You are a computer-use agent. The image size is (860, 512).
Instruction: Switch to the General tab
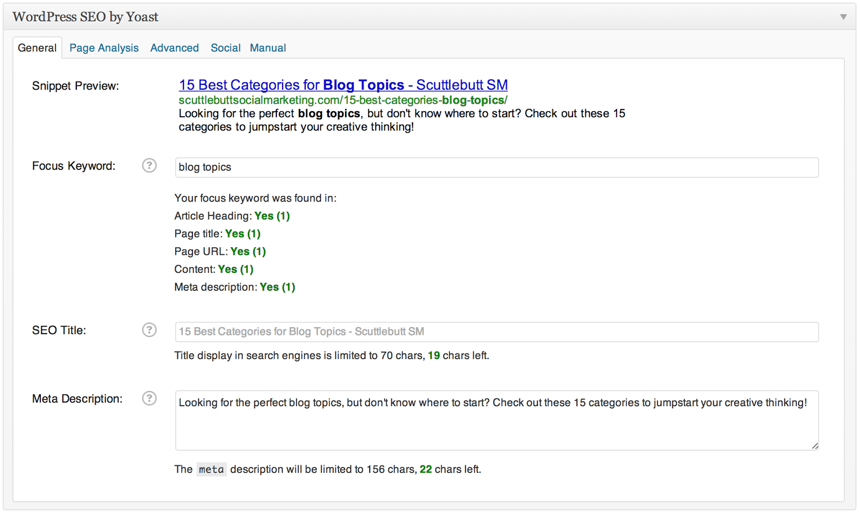pos(37,48)
